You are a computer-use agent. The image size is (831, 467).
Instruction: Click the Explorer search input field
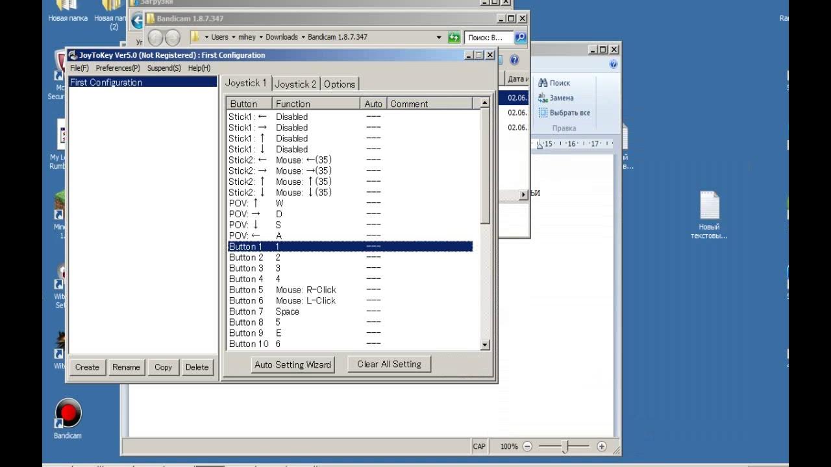[x=489, y=38]
